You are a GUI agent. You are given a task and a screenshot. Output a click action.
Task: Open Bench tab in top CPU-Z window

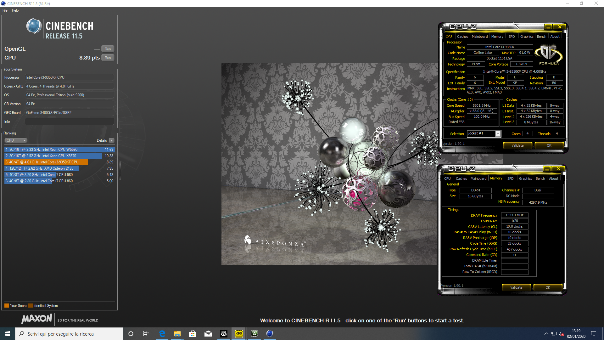click(x=541, y=37)
